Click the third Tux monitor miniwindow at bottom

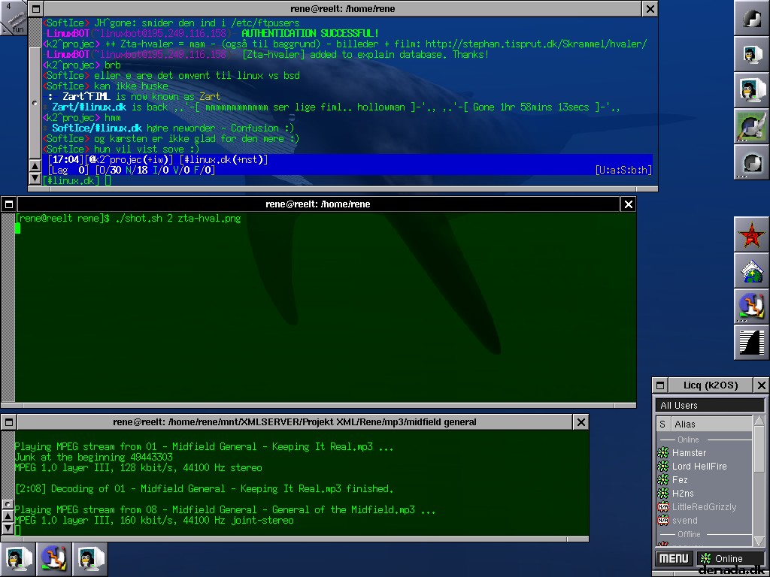90,559
